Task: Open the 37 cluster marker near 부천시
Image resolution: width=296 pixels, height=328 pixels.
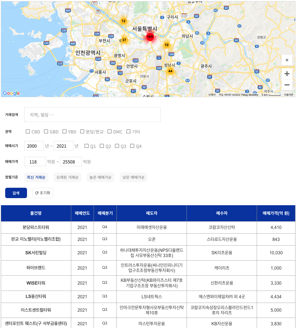Action: pos(124,40)
